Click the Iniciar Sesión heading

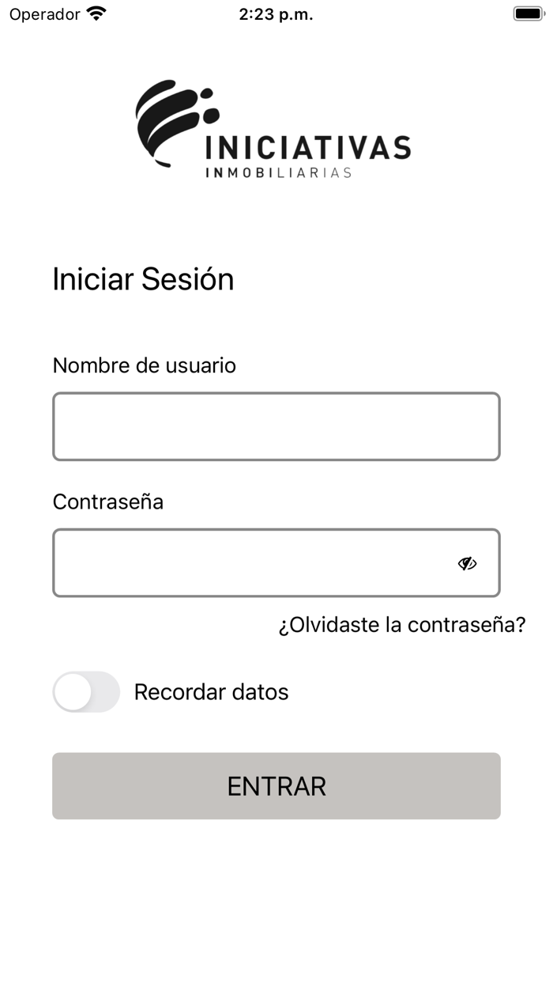[x=143, y=279]
